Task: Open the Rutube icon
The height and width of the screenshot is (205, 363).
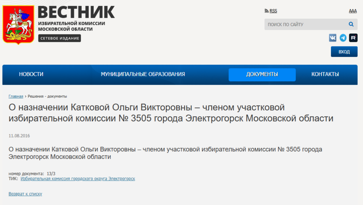Action: (x=353, y=38)
